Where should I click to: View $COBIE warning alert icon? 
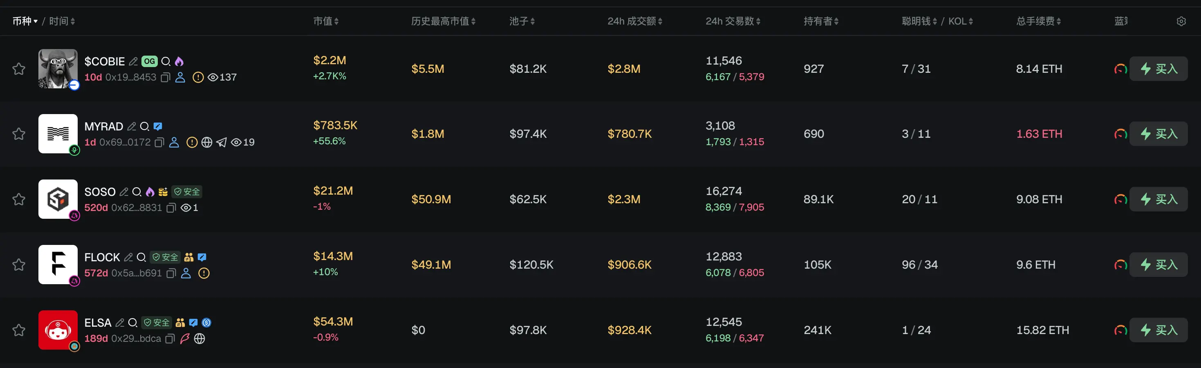[x=198, y=77]
